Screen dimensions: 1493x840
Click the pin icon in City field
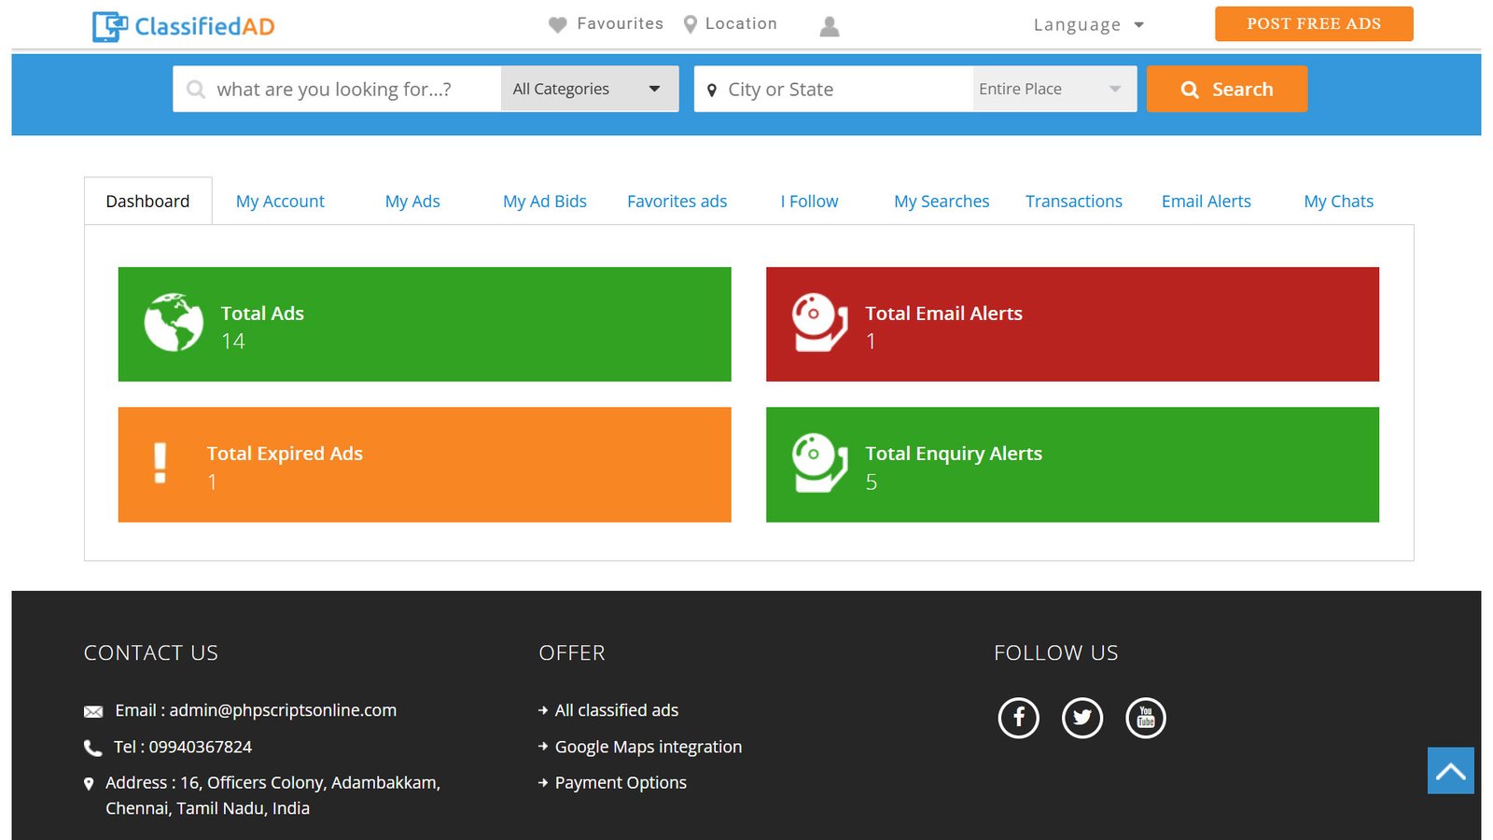tap(712, 91)
